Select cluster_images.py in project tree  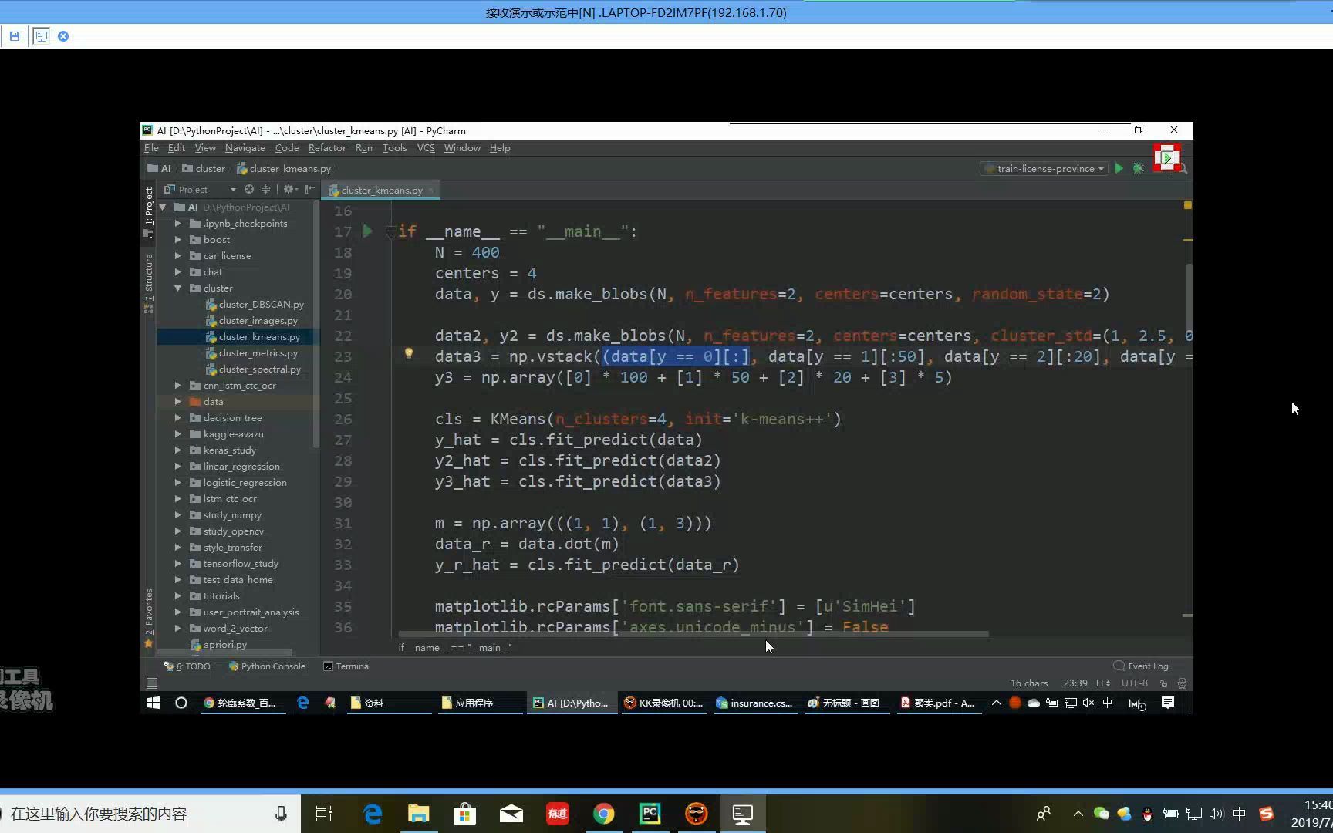[251, 321]
